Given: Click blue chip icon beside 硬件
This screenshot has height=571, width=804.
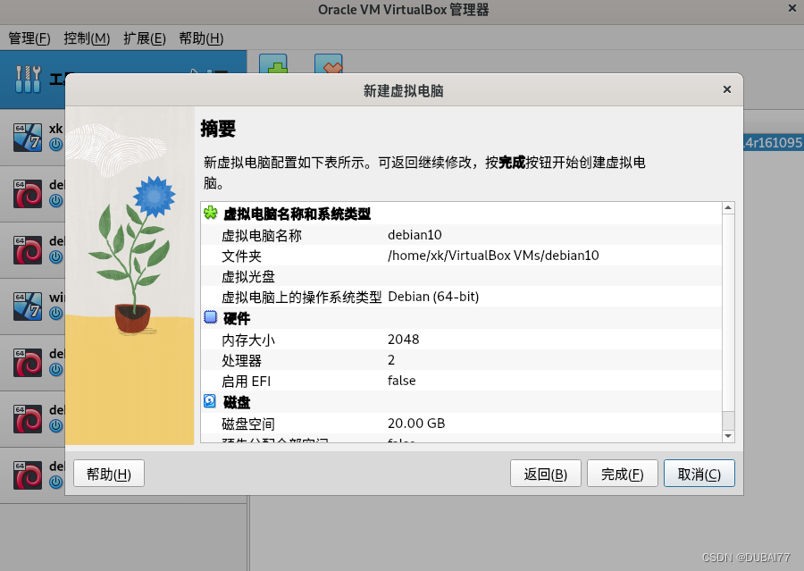Looking at the screenshot, I should coord(211,317).
